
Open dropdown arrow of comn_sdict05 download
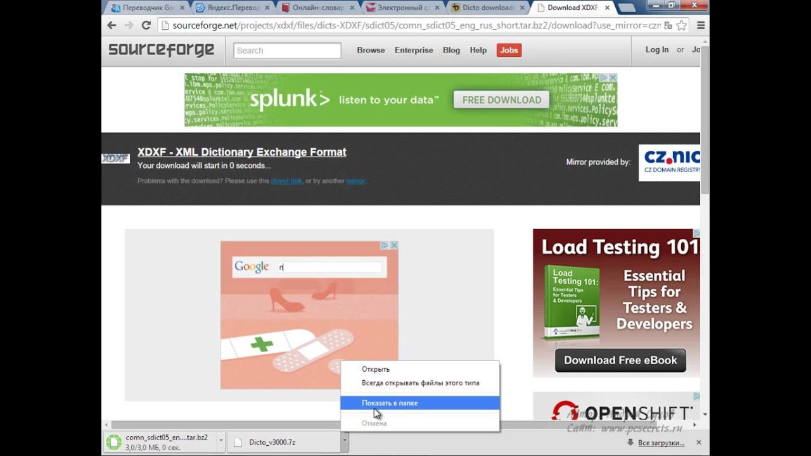tap(220, 439)
